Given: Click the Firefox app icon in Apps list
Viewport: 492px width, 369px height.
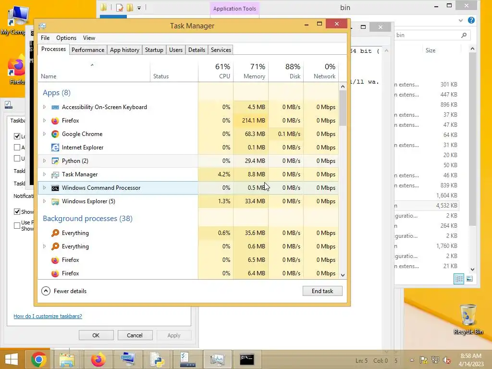Looking at the screenshot, I should tap(55, 121).
